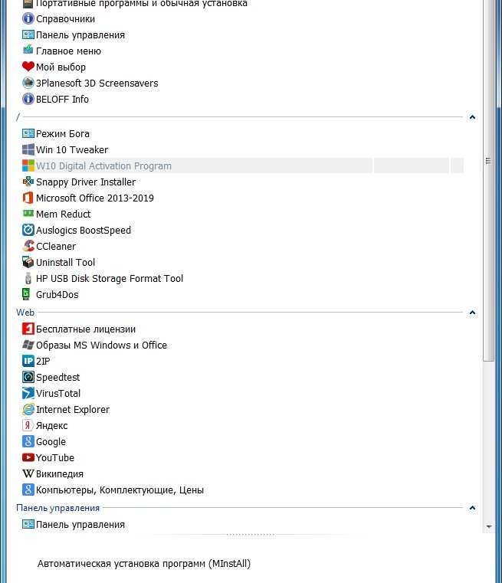502x583 pixels.
Task: Click the Бесплатные лицензии red icon
Action: tap(28, 329)
